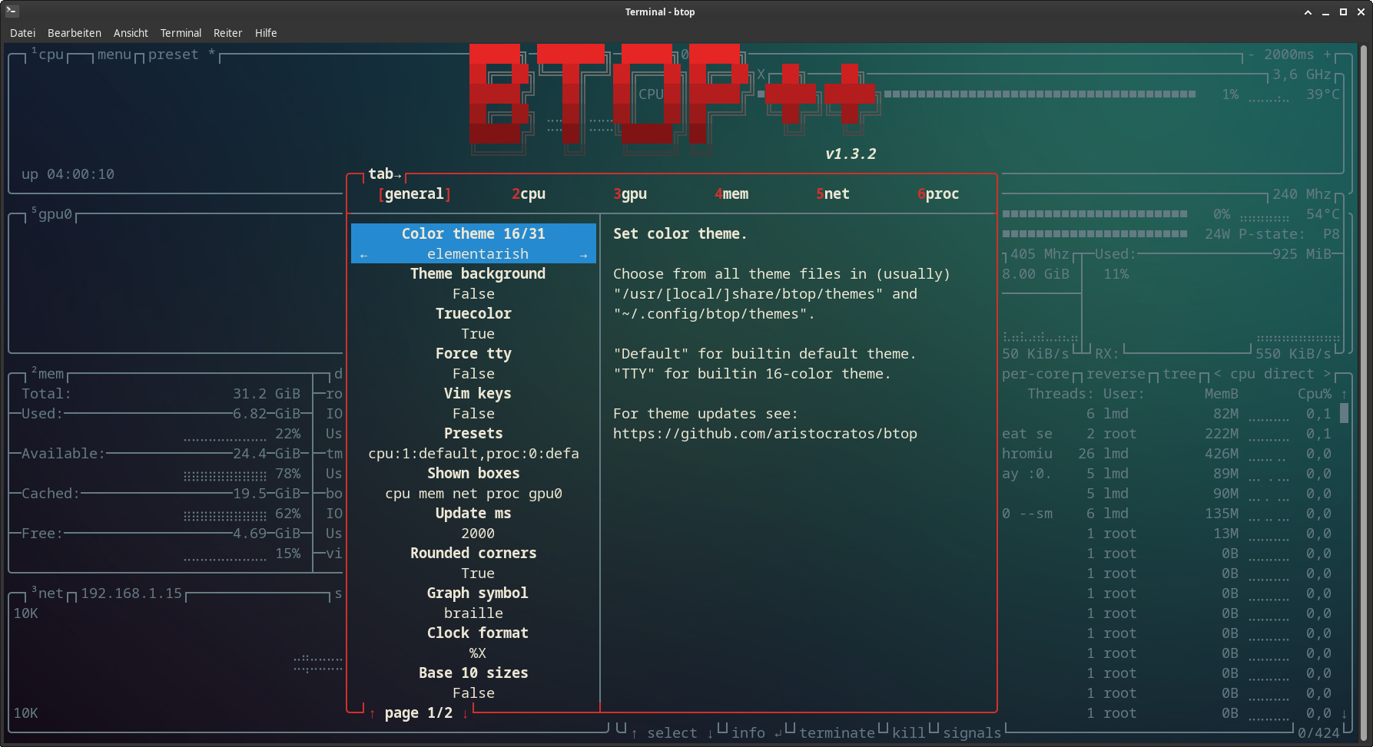This screenshot has height=747, width=1373.
Task: Go to options page 2 with down arrow
Action: pyautogui.click(x=465, y=713)
